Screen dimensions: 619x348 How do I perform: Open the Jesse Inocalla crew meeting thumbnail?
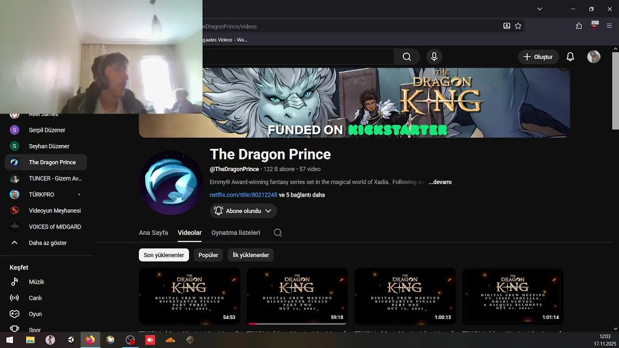point(513,296)
